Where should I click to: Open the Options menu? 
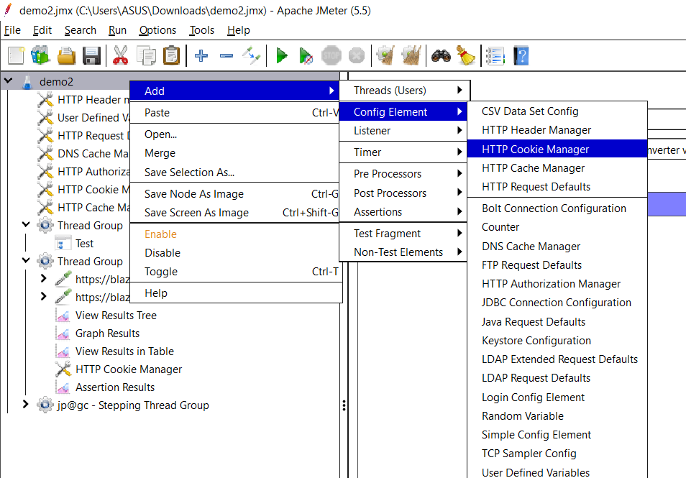click(157, 30)
